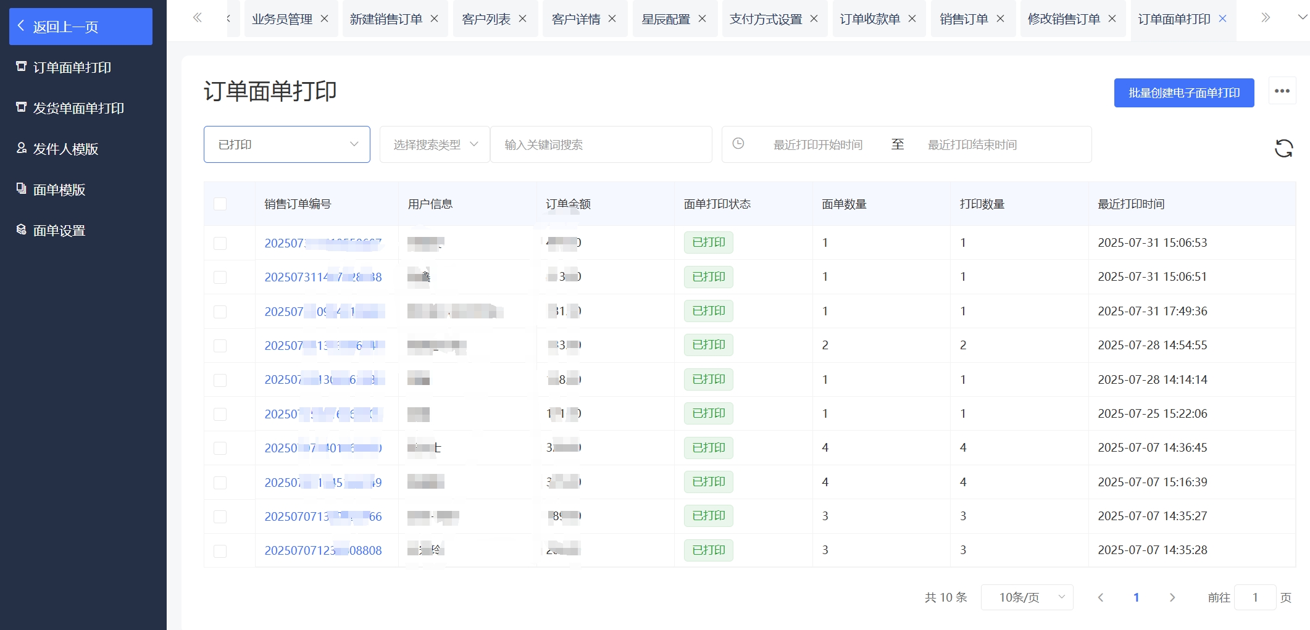
Task: Click the 面单模版 copy icon
Action: click(21, 188)
